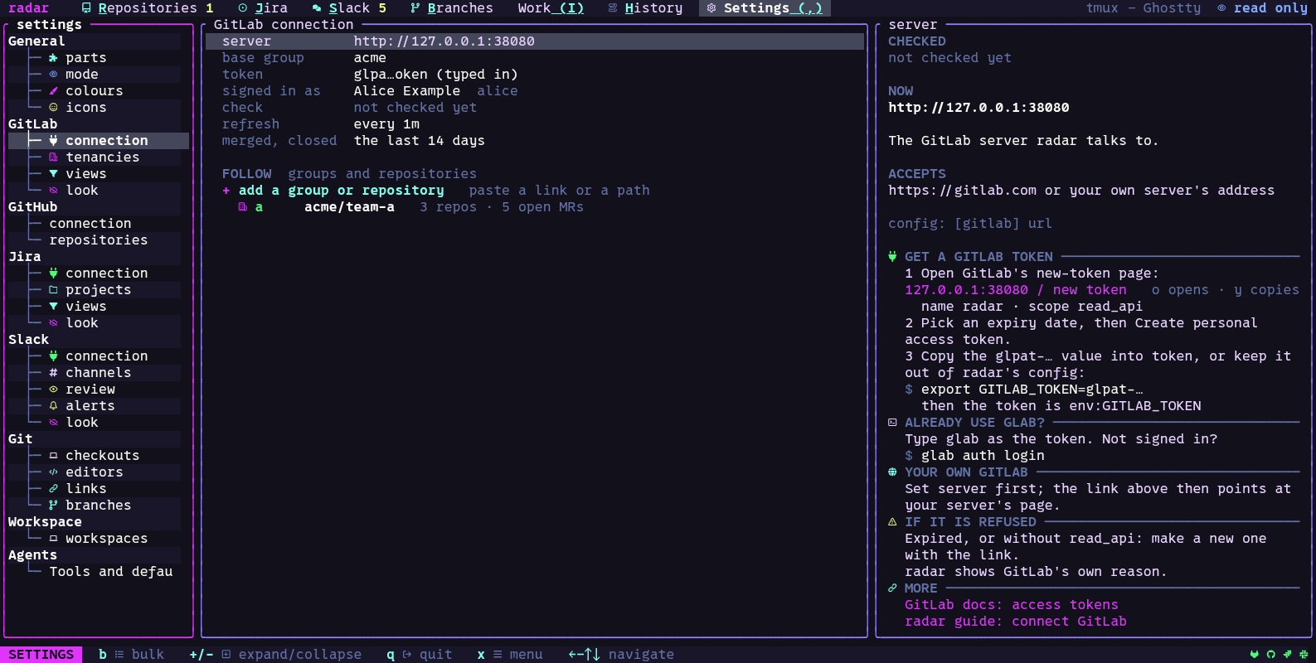Select the server field row
The width and height of the screenshot is (1316, 663).
click(x=535, y=41)
